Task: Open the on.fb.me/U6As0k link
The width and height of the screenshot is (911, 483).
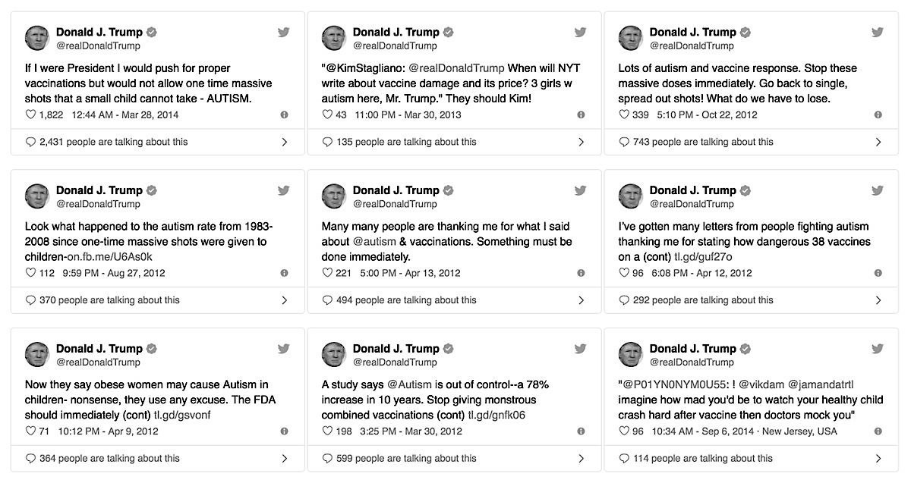Action: (110, 256)
